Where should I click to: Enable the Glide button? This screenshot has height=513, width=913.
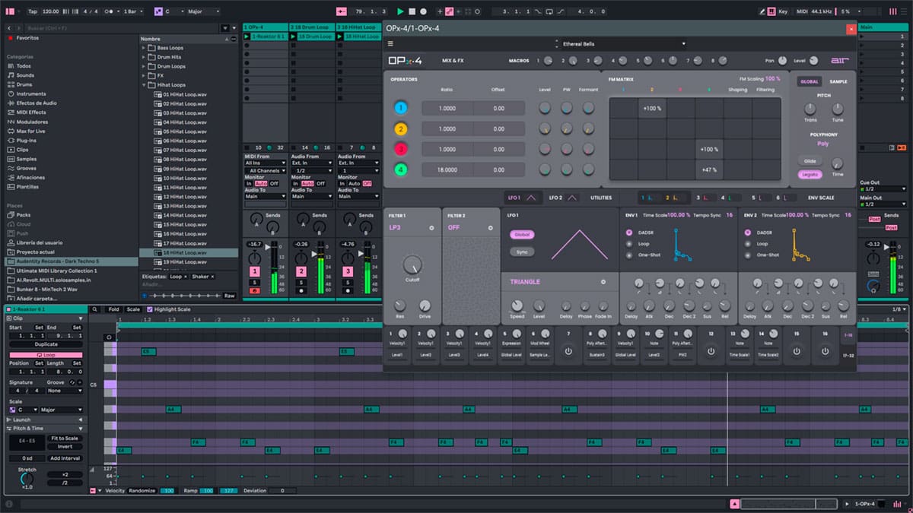point(810,161)
